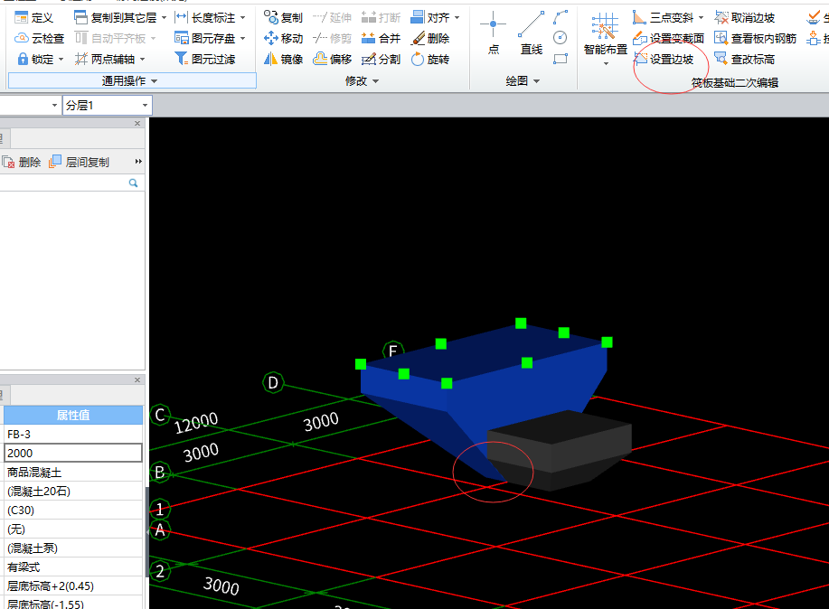Select the 商品混凝土 property cell
The height and width of the screenshot is (609, 829).
pos(73,472)
